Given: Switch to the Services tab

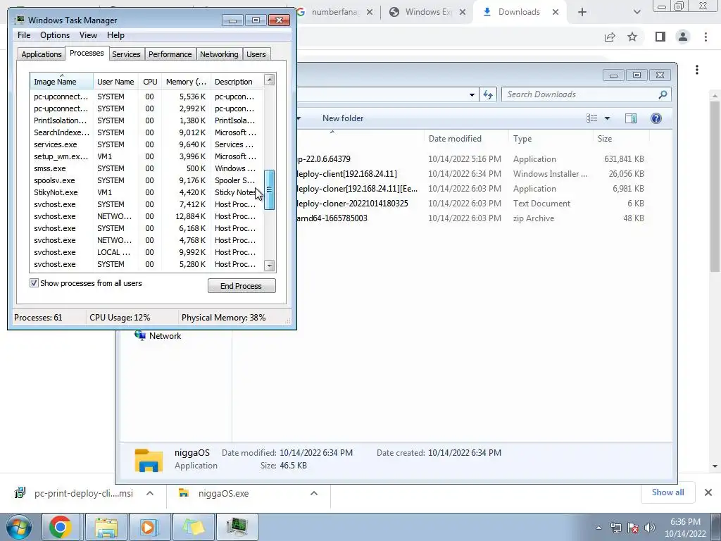Looking at the screenshot, I should click(x=126, y=54).
